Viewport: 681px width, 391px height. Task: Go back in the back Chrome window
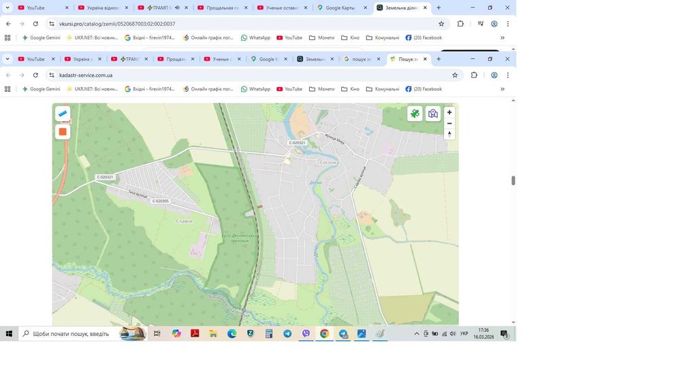[x=8, y=24]
